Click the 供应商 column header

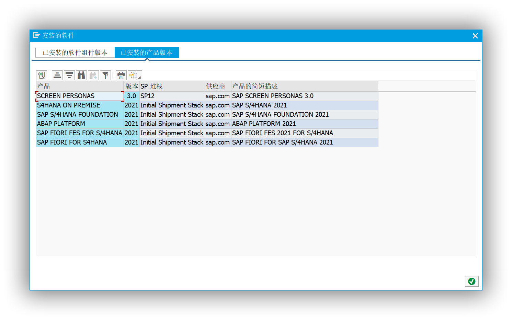tap(218, 86)
